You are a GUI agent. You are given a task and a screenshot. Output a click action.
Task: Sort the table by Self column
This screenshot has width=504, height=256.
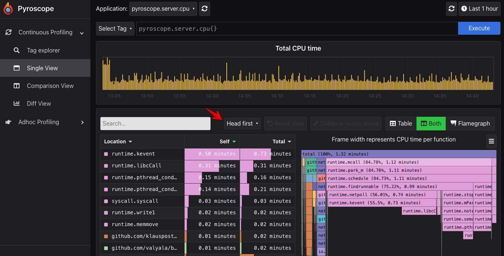(227, 141)
